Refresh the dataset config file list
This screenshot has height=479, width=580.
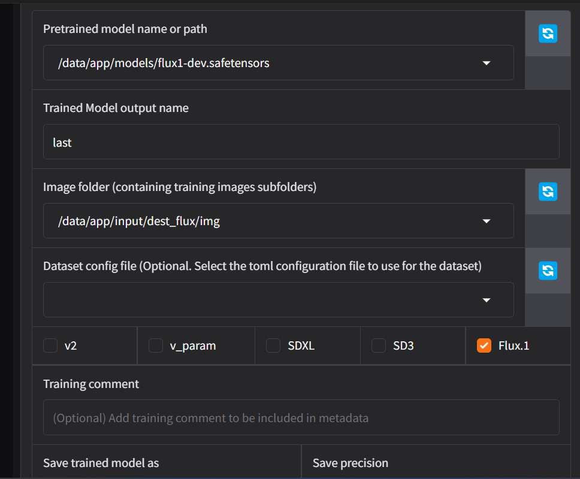[x=548, y=271]
